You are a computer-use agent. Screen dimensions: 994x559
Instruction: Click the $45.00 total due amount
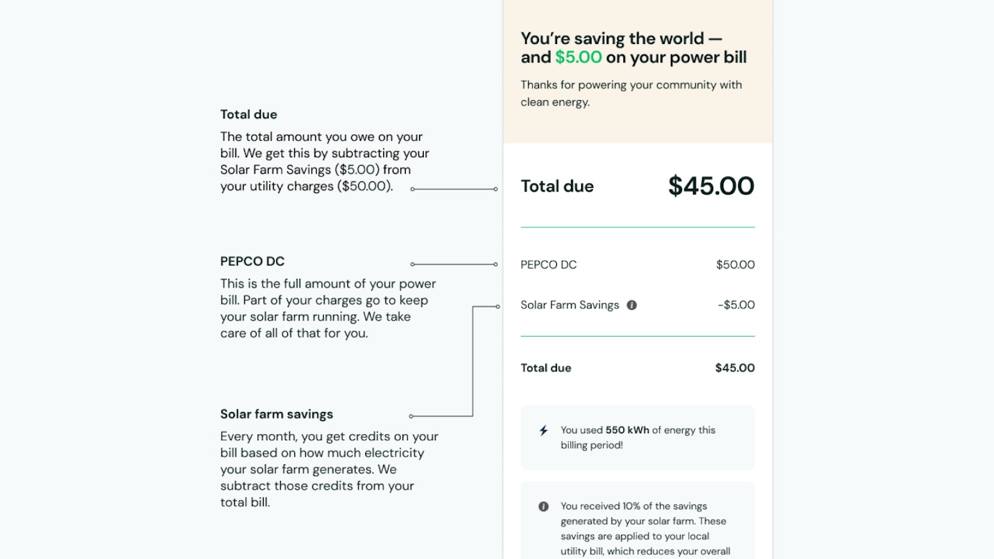(x=710, y=186)
